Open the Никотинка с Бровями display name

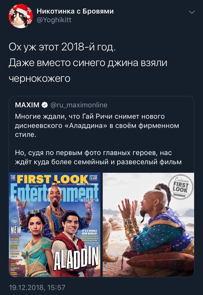75,11
